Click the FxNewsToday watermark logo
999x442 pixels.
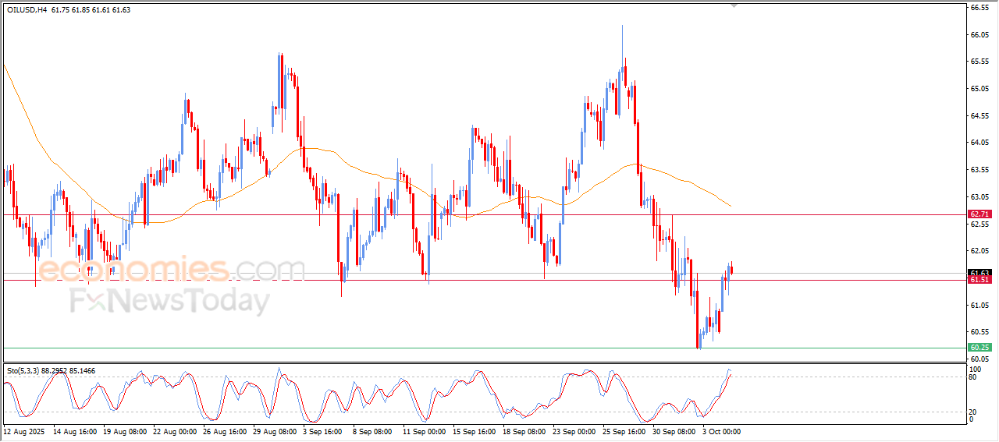tap(169, 300)
